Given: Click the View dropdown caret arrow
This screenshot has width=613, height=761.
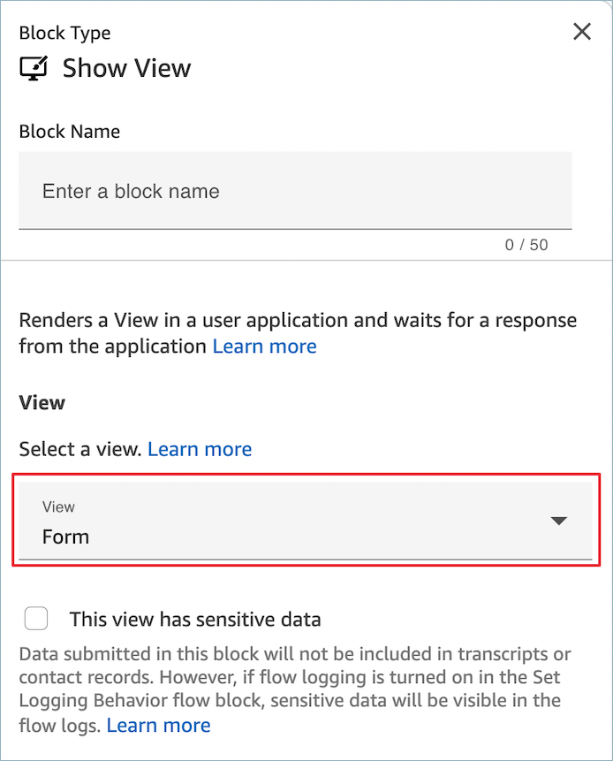Looking at the screenshot, I should tap(558, 521).
